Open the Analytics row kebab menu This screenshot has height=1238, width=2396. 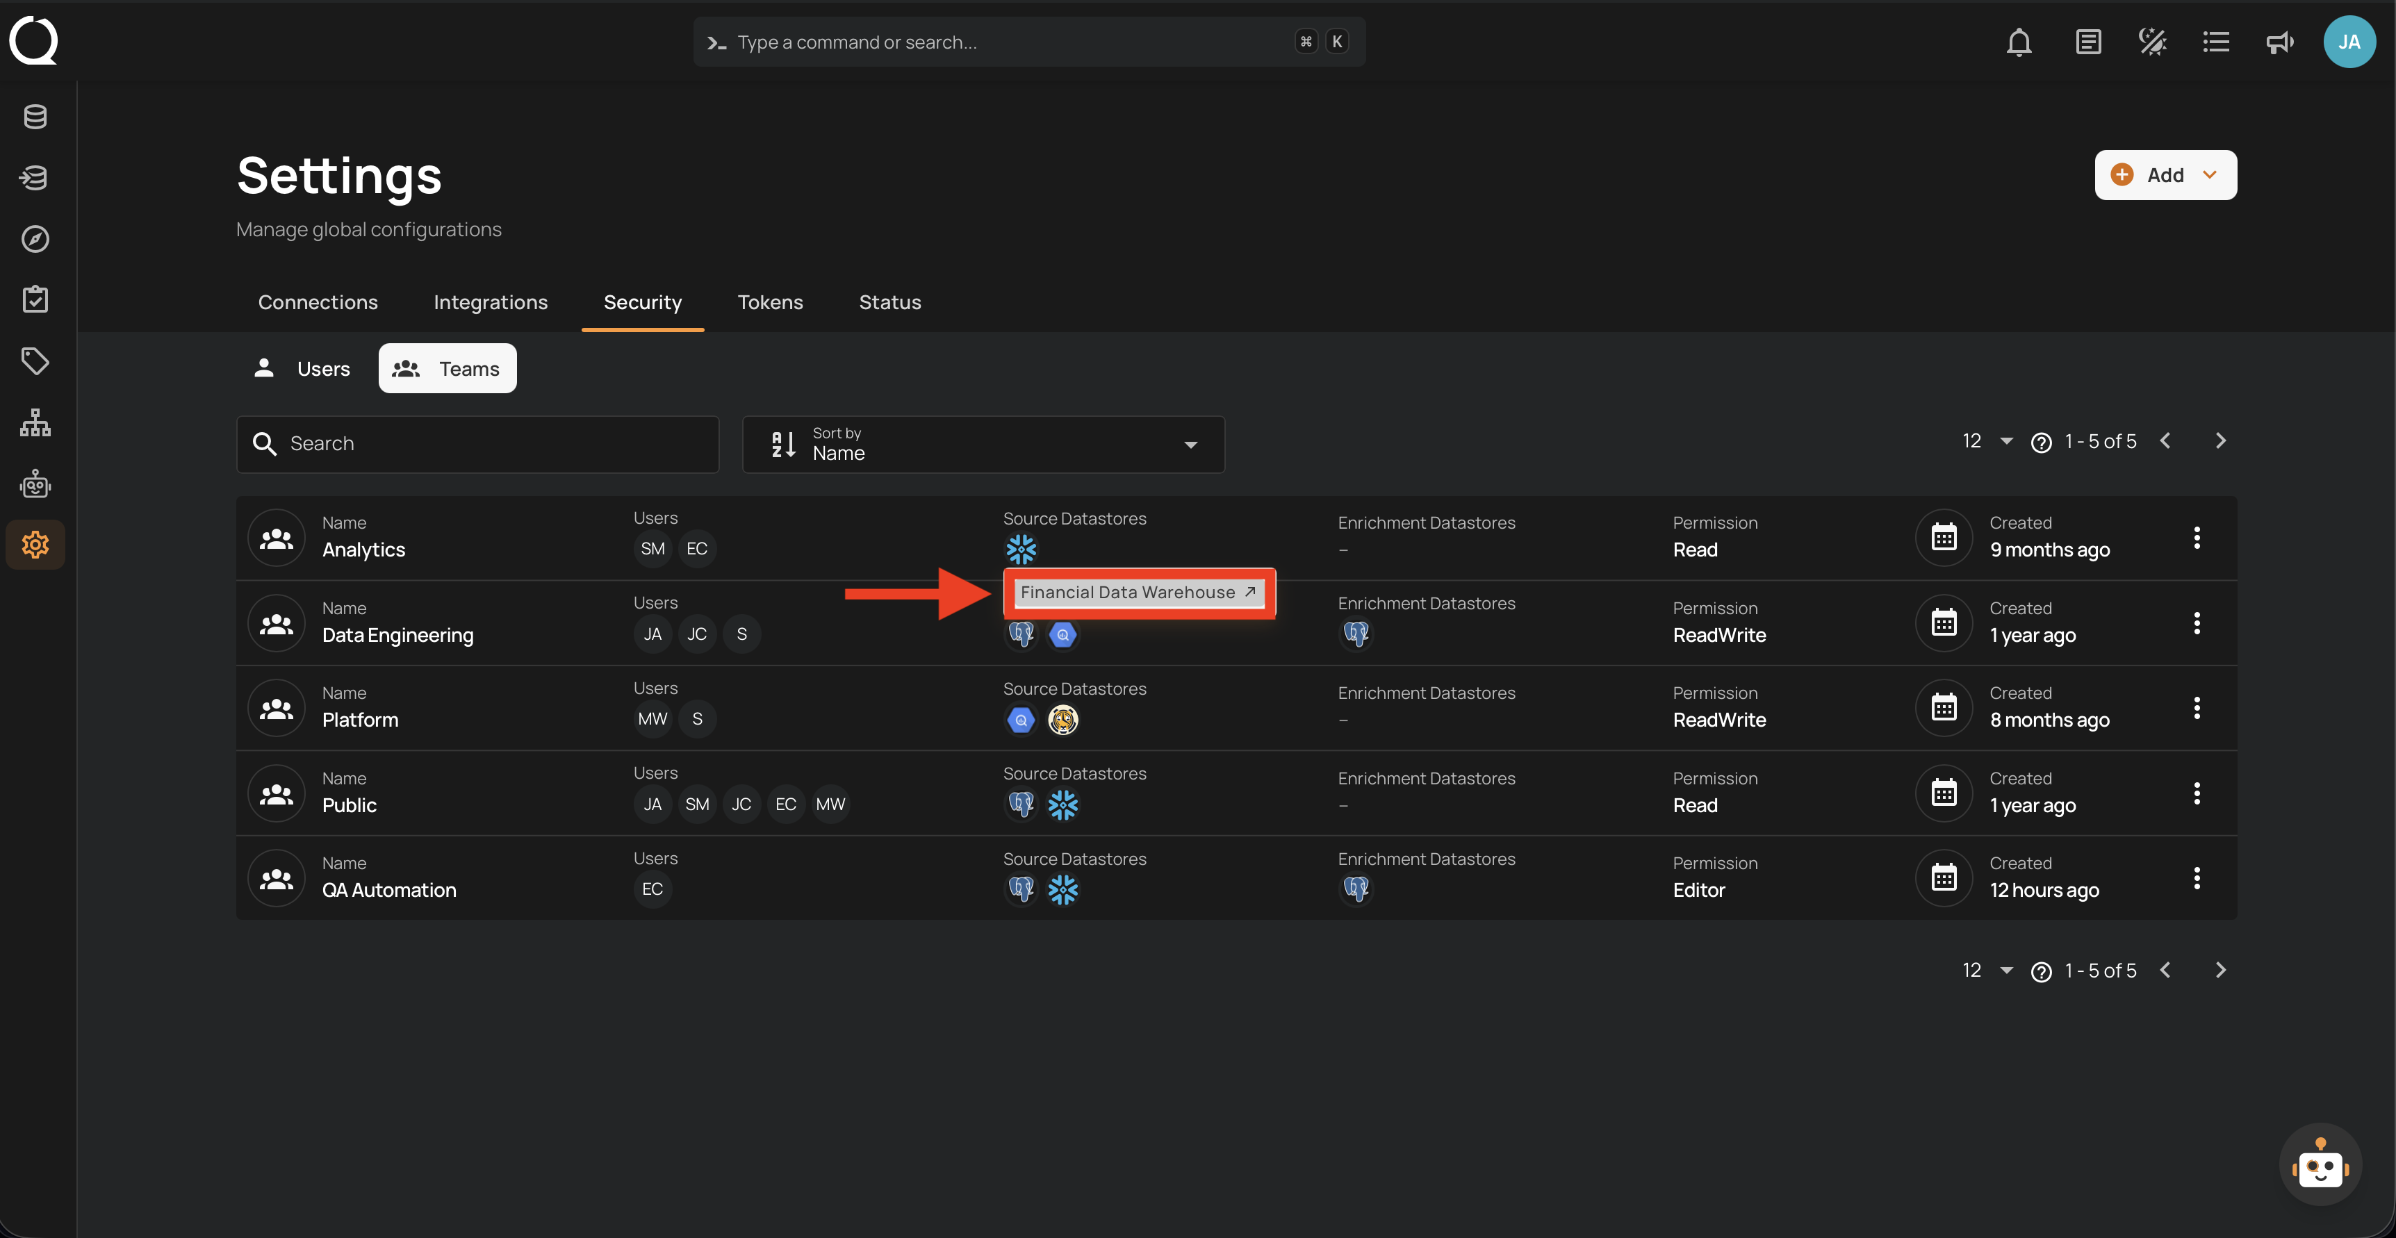[x=2197, y=538]
